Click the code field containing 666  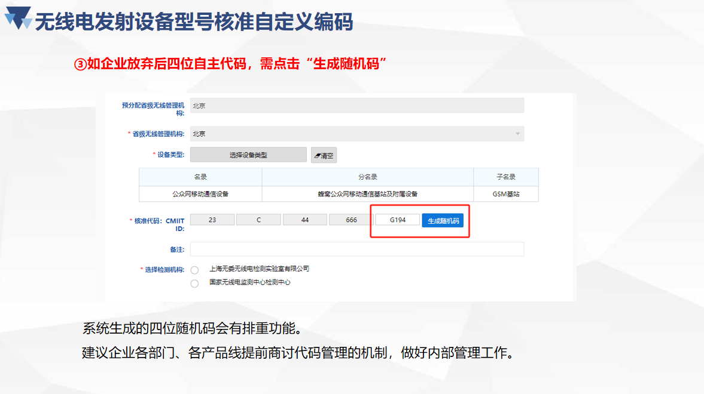pos(351,220)
